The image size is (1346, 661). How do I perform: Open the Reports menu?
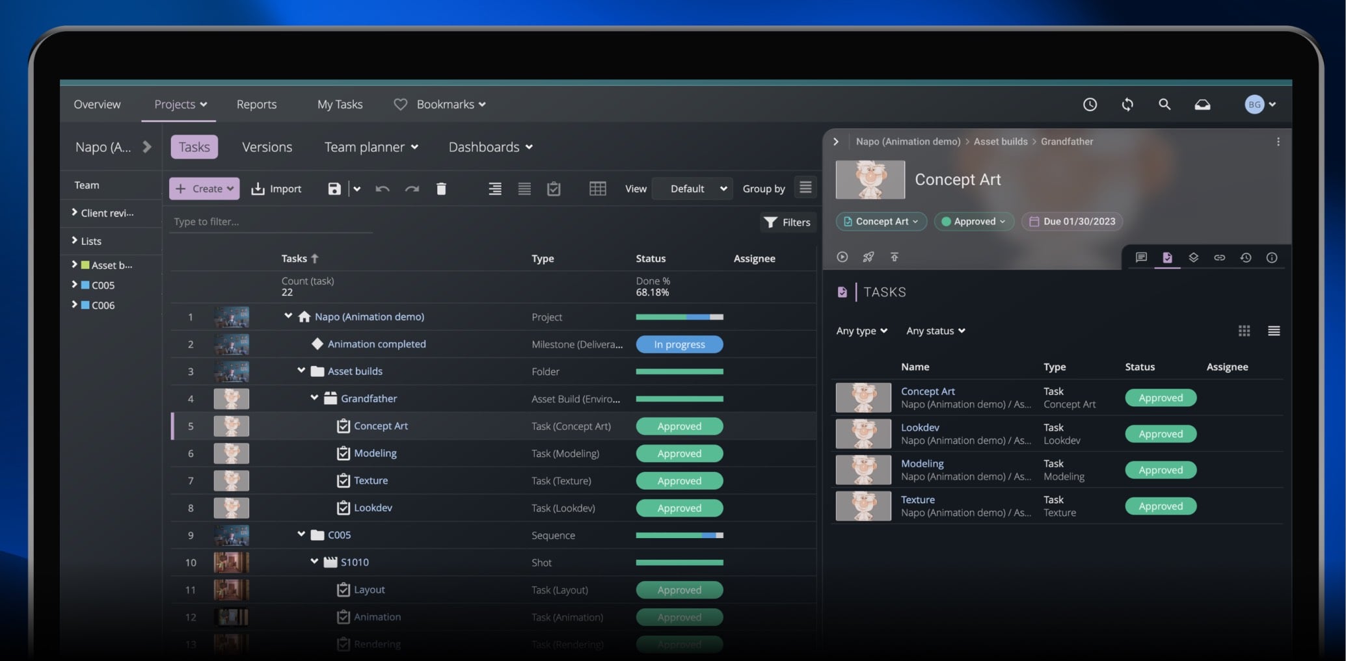(x=256, y=104)
